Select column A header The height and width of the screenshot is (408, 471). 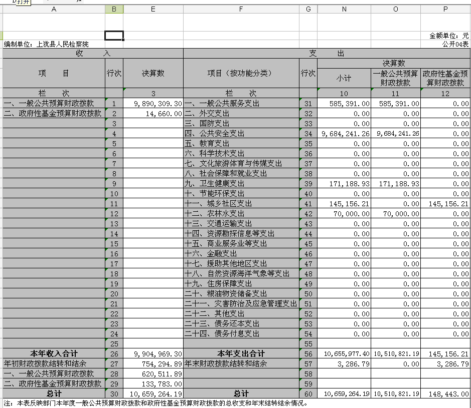54,10
